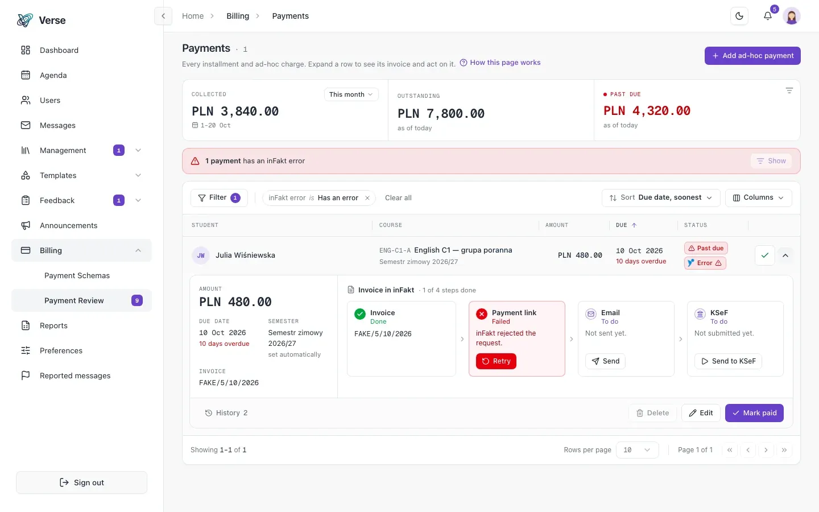Click the Delete payment button
Viewport: 819px width, 512px height.
point(652,413)
